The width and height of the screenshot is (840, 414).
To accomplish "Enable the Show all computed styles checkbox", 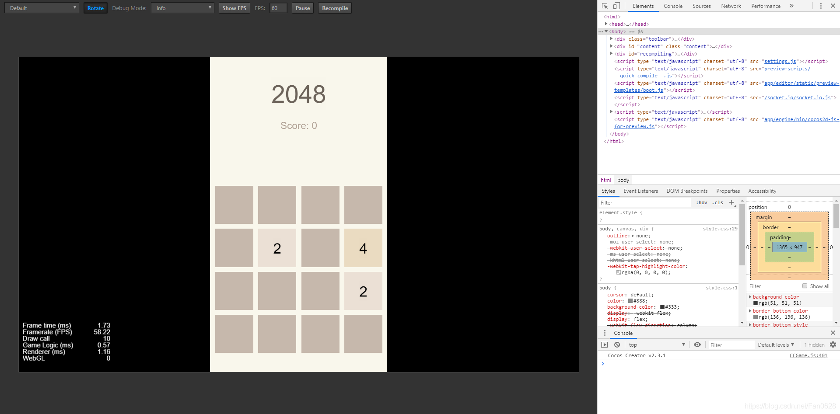I will [x=805, y=286].
